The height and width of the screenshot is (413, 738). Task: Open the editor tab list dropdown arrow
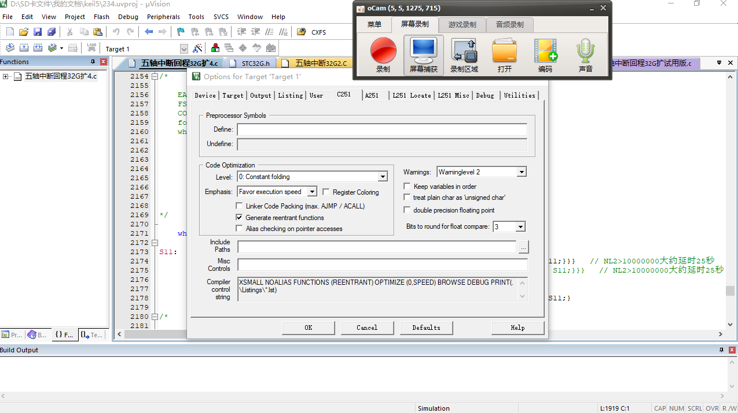point(719,62)
